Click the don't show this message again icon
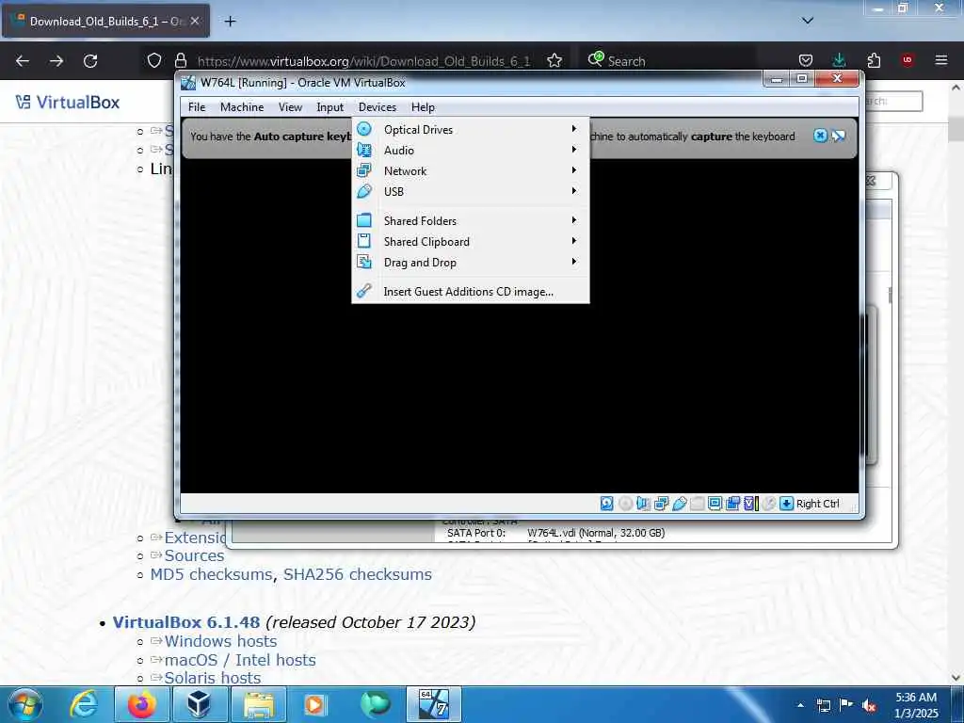964x723 pixels. [839, 136]
